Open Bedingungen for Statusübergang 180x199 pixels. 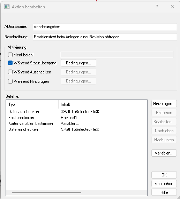(78, 63)
